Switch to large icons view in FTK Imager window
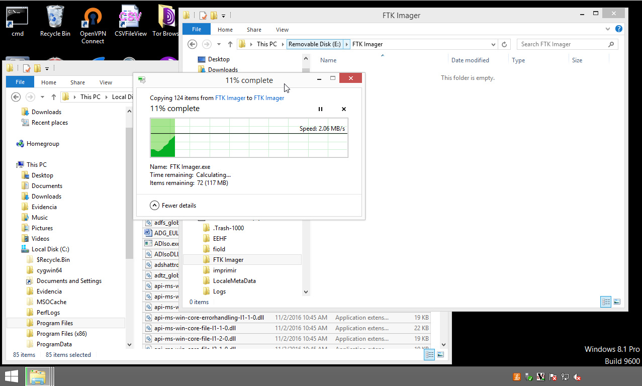 pos(617,302)
